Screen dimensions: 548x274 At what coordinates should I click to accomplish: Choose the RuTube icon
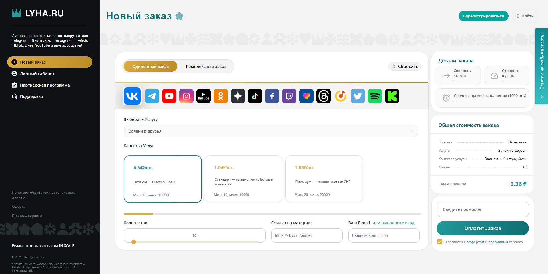point(204,96)
